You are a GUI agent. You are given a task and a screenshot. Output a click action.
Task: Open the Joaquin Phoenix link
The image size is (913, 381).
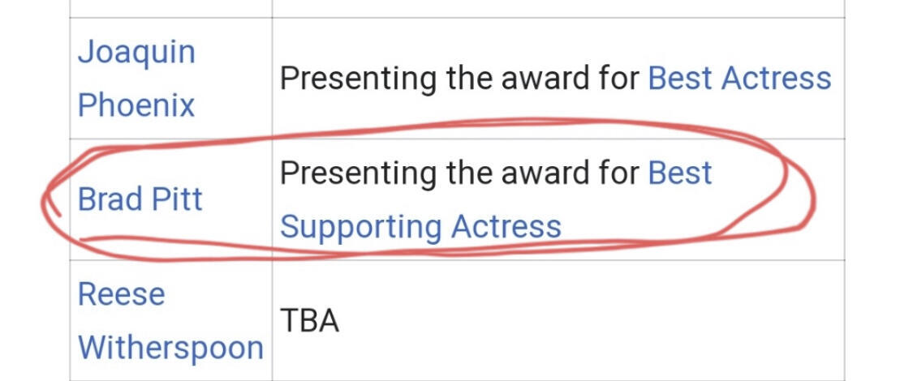(136, 79)
